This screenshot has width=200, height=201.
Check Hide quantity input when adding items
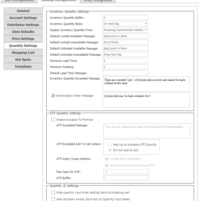click(x=53, y=192)
